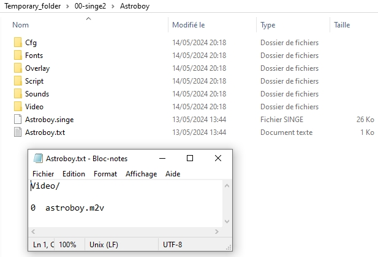378x257 pixels.
Task: Click the Sounds folder icon
Action: 17,94
